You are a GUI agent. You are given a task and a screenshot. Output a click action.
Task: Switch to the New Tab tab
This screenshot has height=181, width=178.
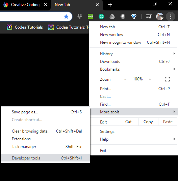[76, 5]
